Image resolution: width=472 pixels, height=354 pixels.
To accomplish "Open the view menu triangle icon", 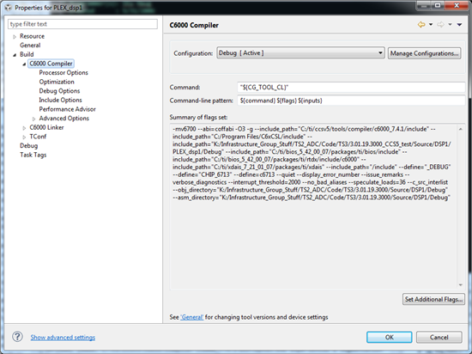I will click(459, 25).
